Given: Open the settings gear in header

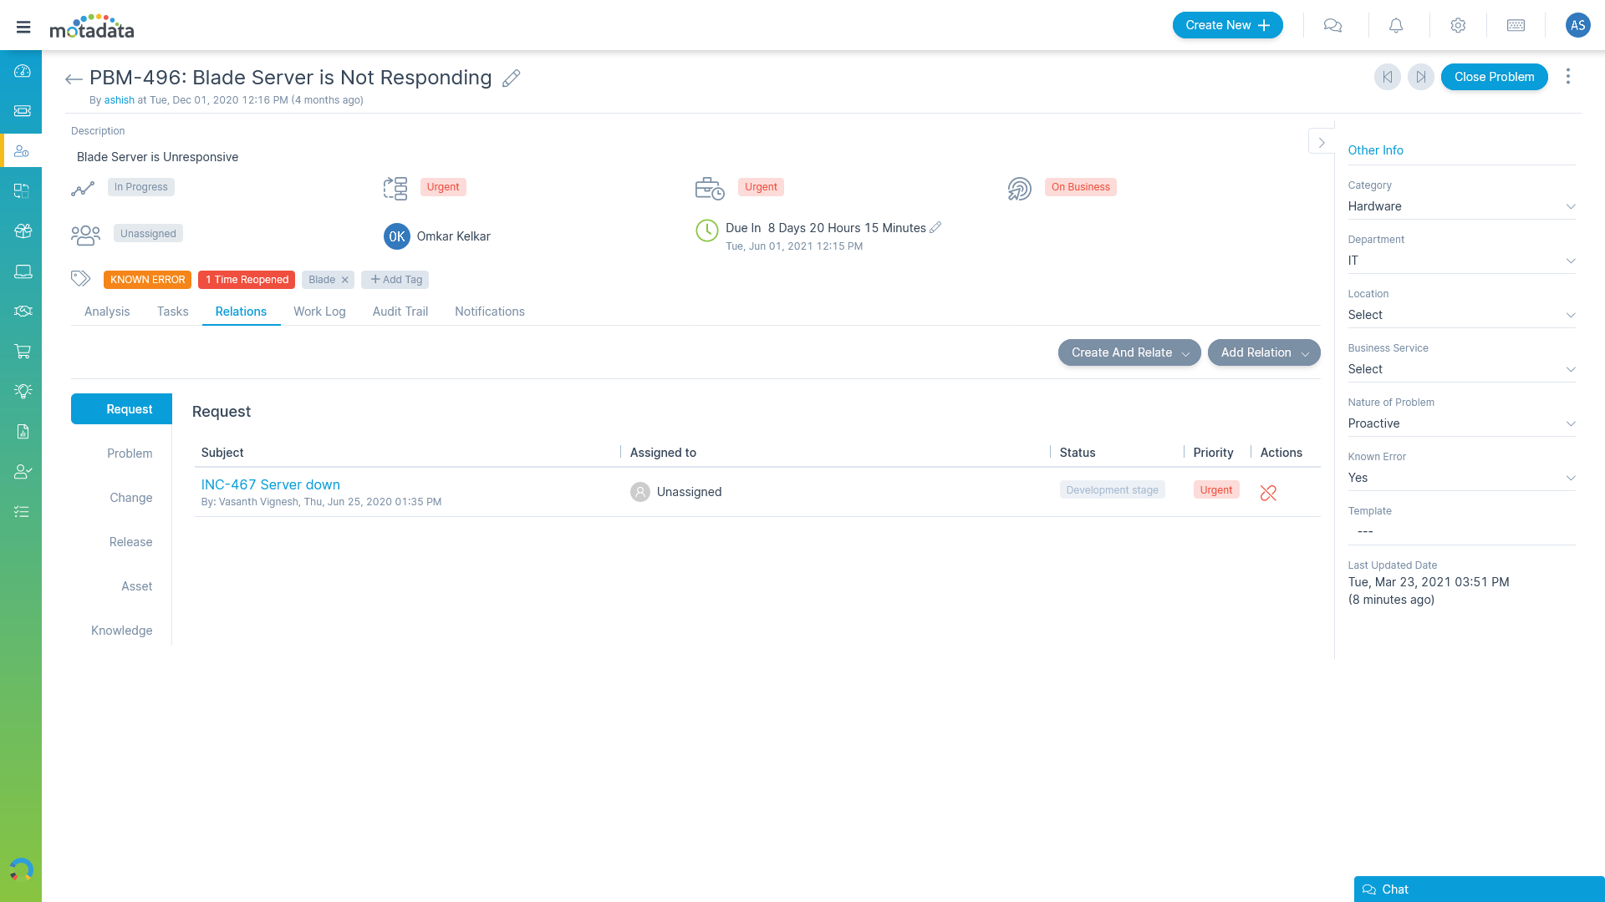Looking at the screenshot, I should (1457, 25).
